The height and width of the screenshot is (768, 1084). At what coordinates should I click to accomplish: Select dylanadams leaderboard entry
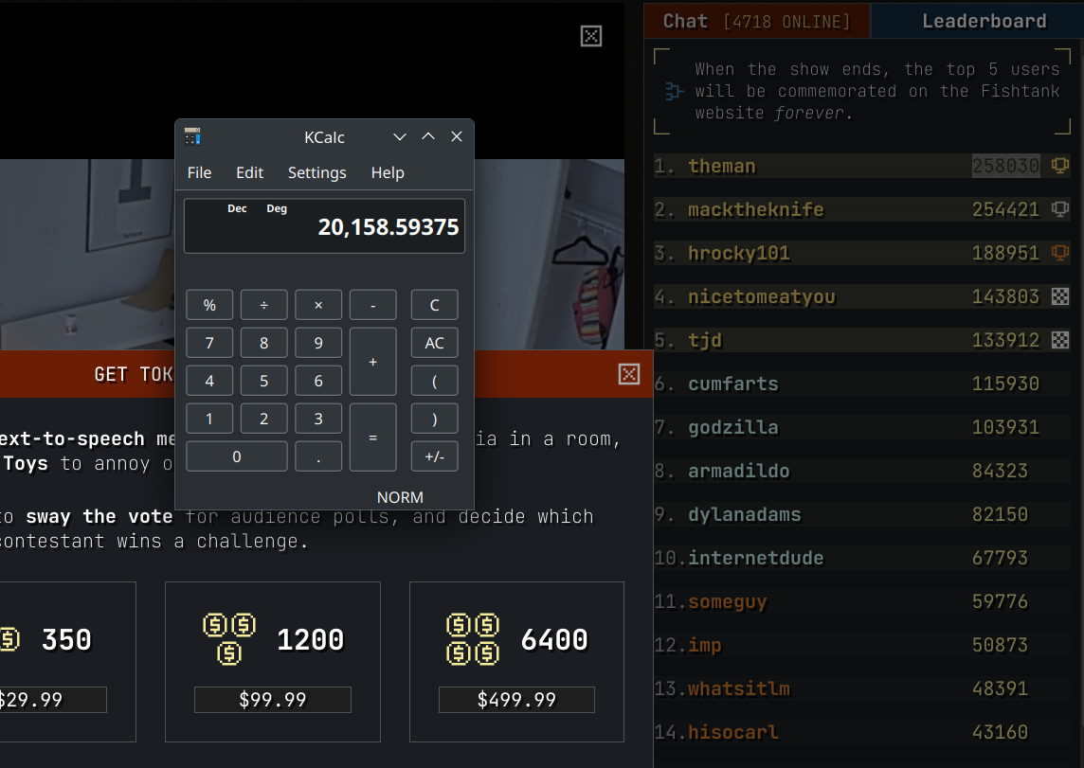click(862, 514)
